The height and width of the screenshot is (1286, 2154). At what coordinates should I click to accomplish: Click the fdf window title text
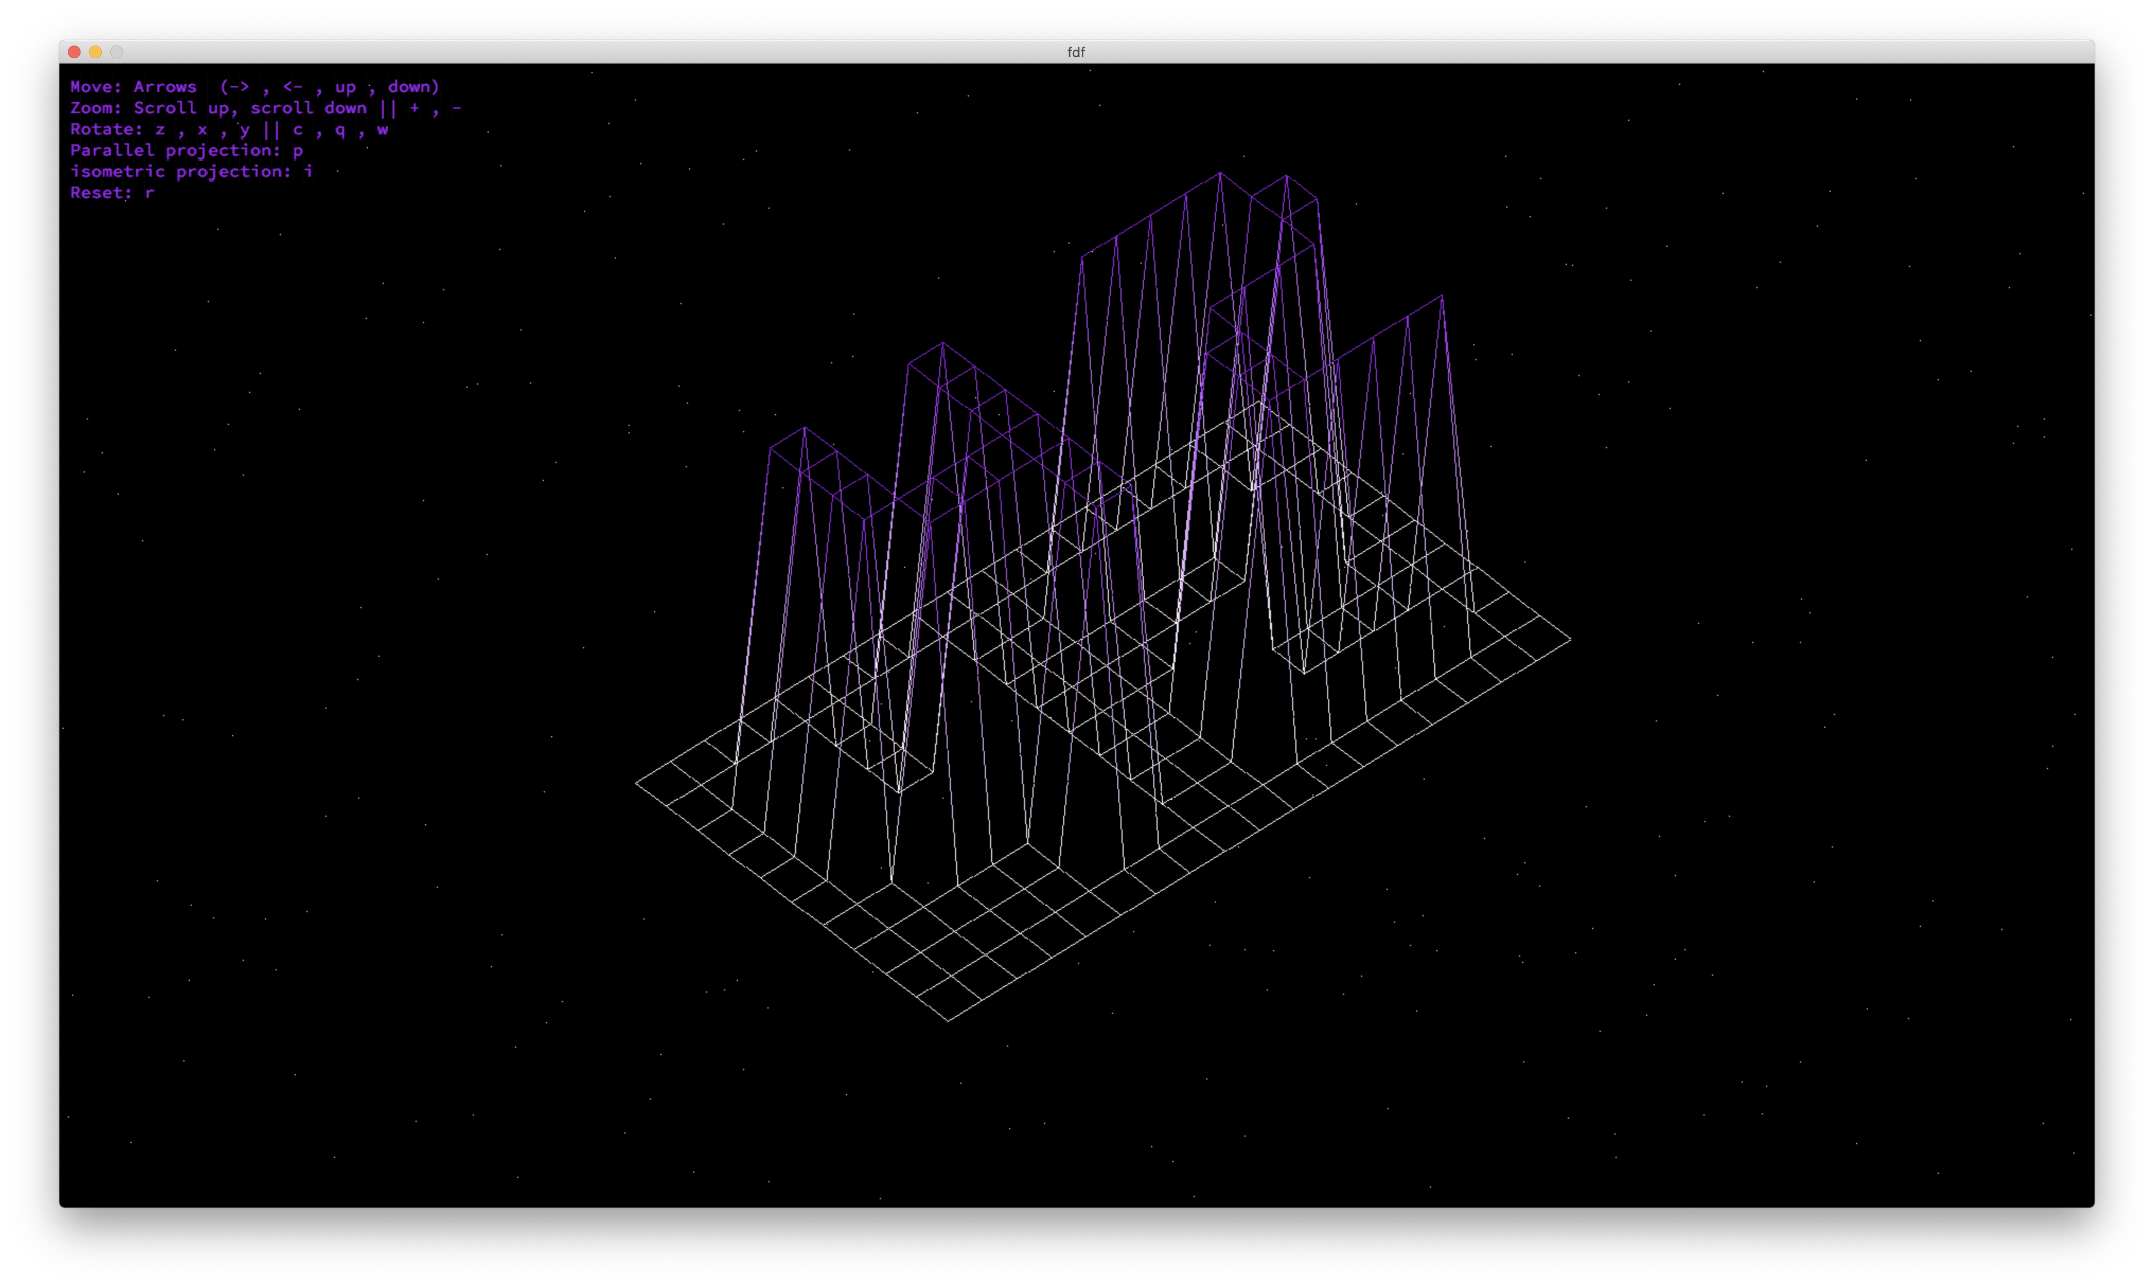click(1075, 52)
